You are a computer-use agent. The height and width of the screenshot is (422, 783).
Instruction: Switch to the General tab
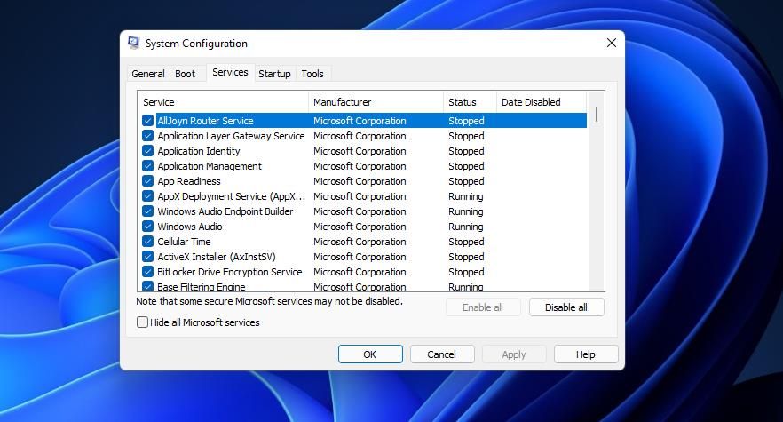click(x=147, y=74)
